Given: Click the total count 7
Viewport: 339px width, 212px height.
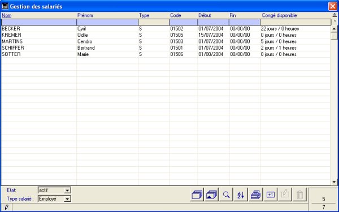Looking at the screenshot, I should [324, 207].
